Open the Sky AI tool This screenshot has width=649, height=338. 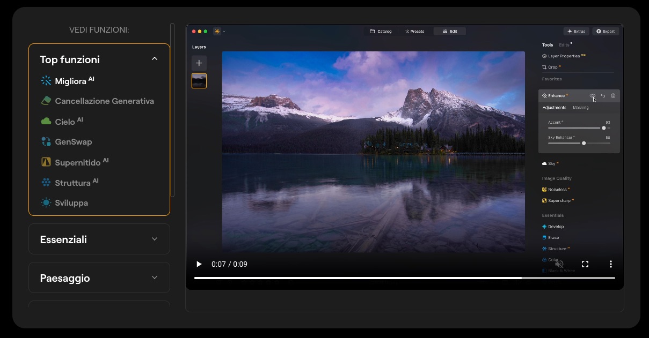click(550, 163)
